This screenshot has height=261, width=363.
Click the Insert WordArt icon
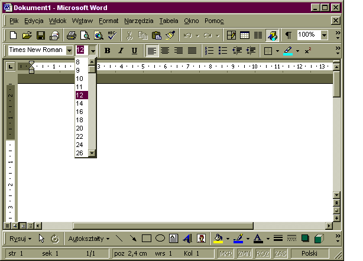(x=187, y=239)
